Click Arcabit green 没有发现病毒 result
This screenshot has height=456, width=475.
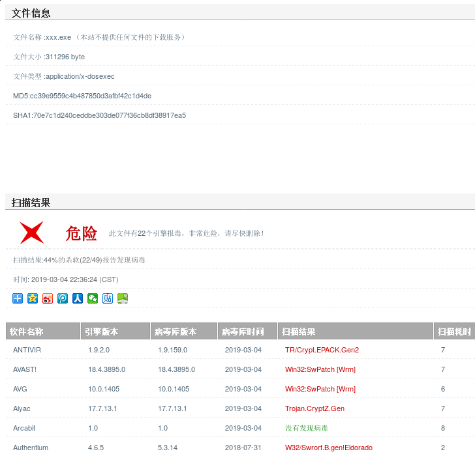click(307, 428)
